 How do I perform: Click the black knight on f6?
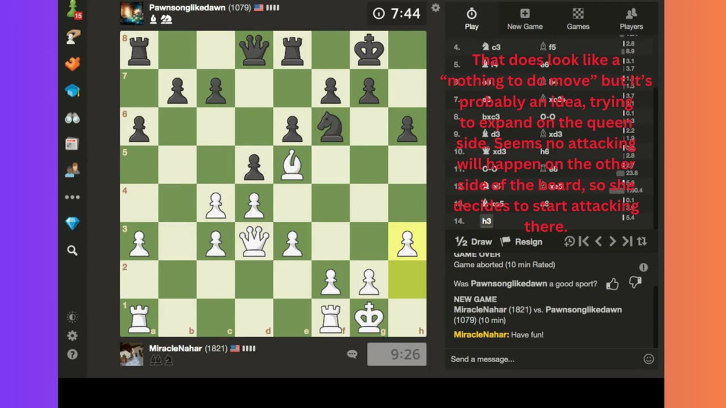(330, 126)
